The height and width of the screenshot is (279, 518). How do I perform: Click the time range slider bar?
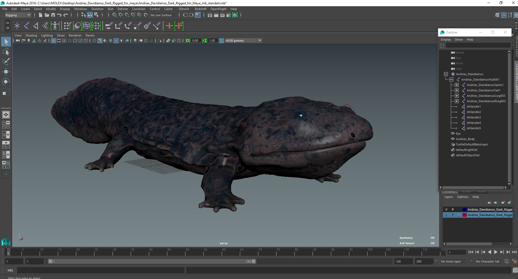pos(152,261)
